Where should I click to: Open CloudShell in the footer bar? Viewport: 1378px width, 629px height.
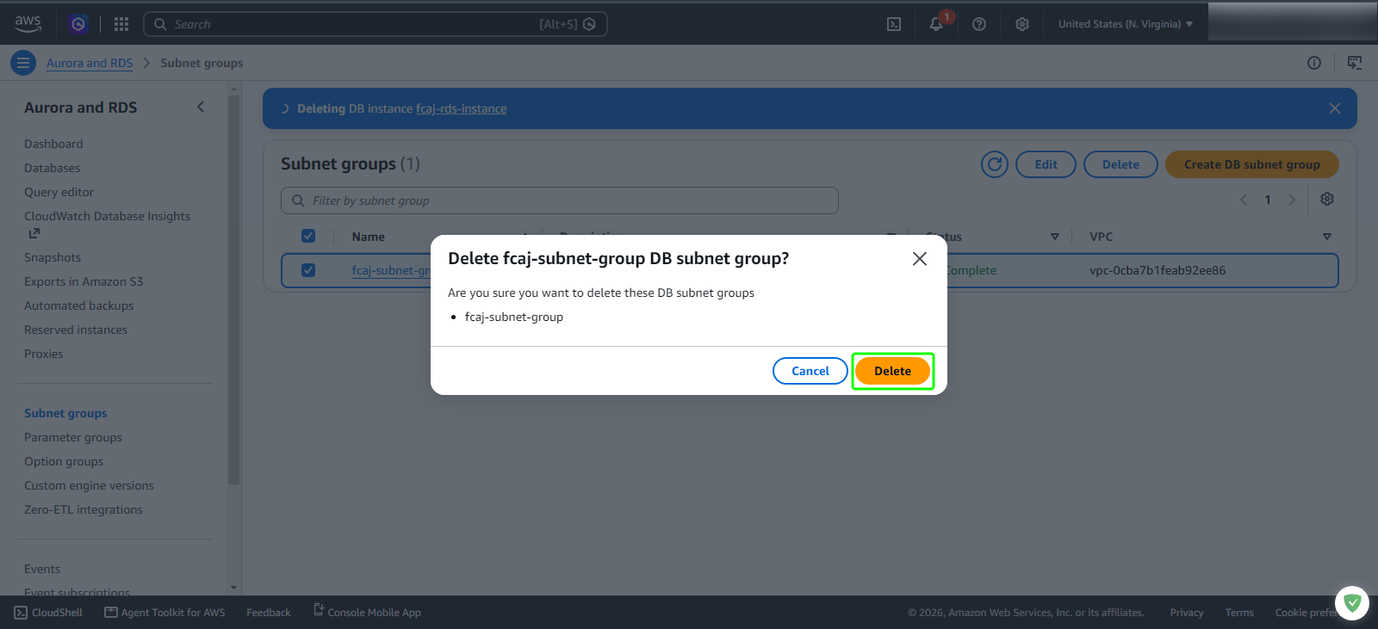click(x=48, y=613)
